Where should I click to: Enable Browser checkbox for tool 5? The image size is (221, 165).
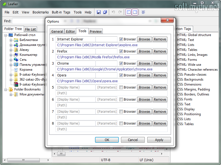[121, 87]
